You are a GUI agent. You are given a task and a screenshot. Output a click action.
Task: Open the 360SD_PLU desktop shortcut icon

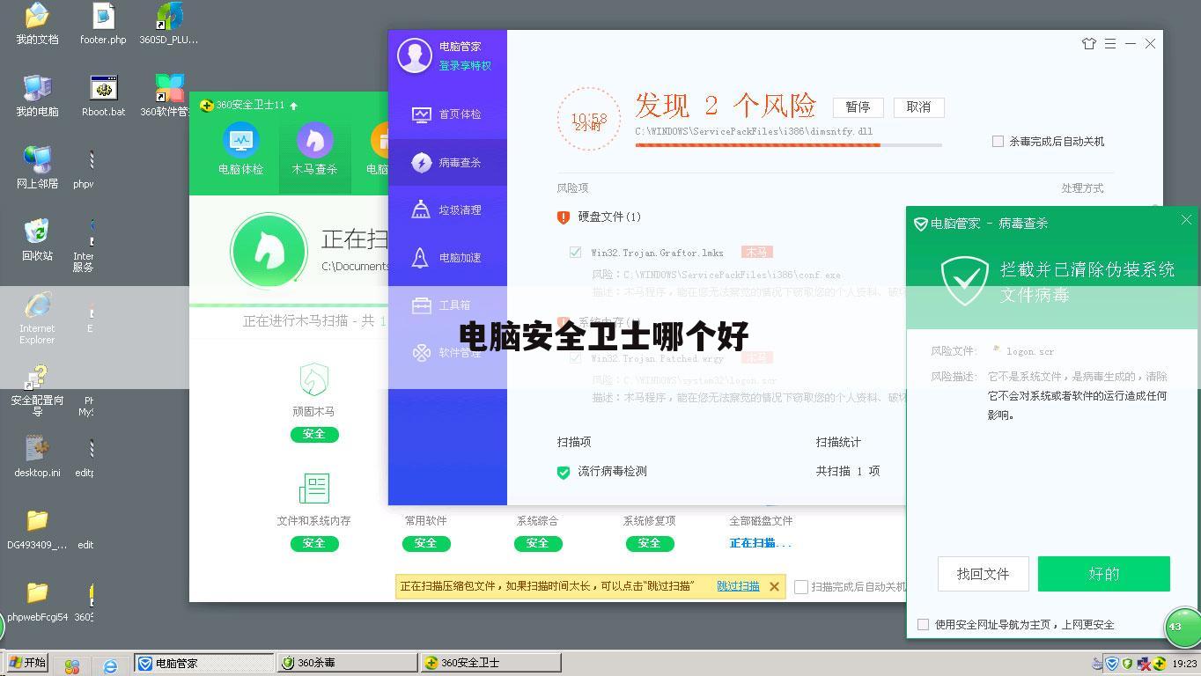point(169,16)
